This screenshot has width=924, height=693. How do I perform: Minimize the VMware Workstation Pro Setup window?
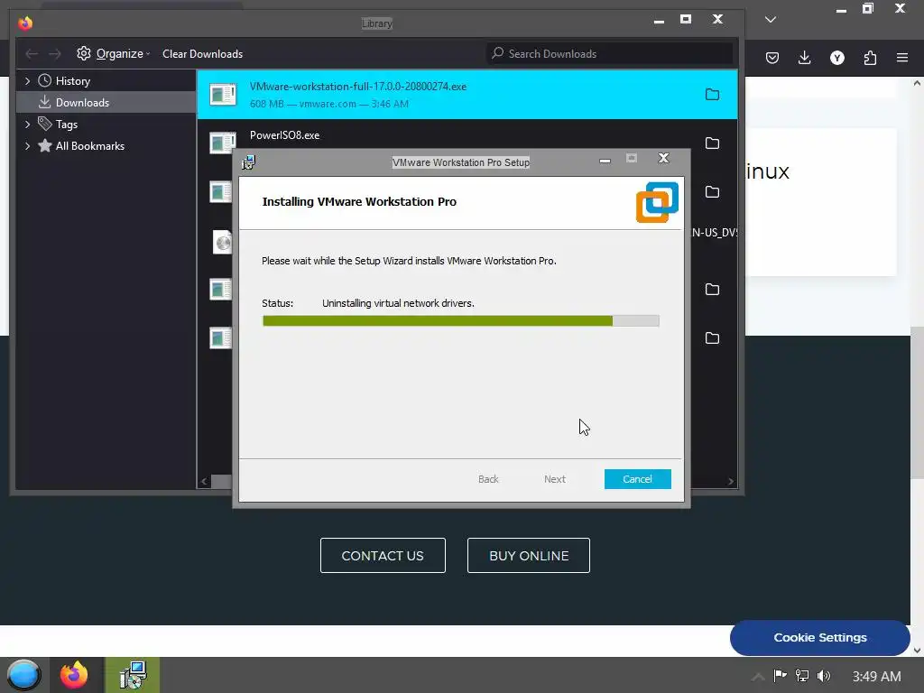click(x=605, y=160)
